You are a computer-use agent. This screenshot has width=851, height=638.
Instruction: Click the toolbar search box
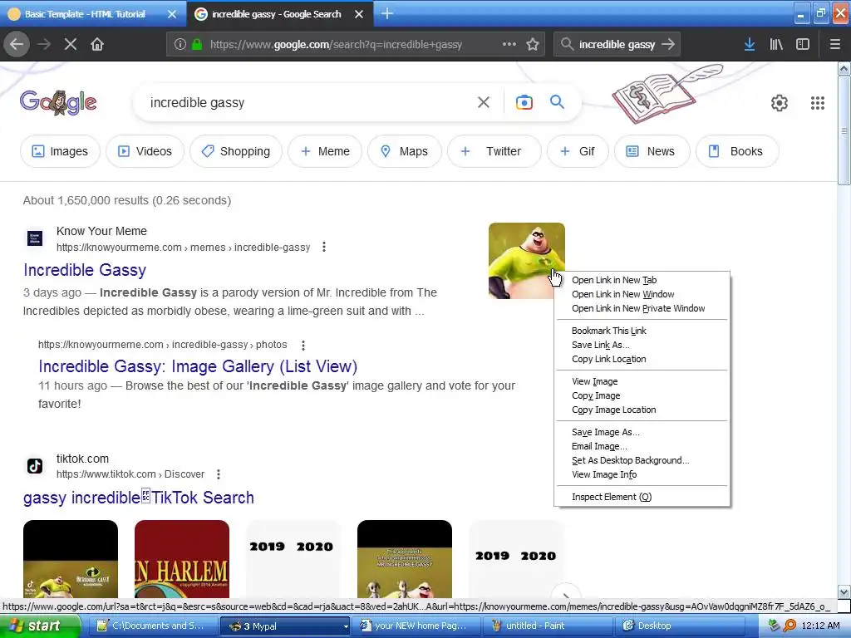[x=616, y=45]
